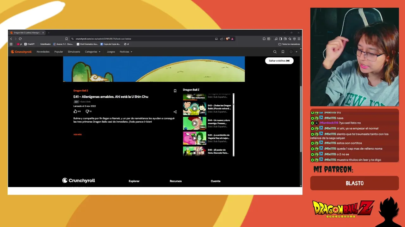405x227 pixels.
Task: Open the Popular menu item
Action: click(x=59, y=52)
